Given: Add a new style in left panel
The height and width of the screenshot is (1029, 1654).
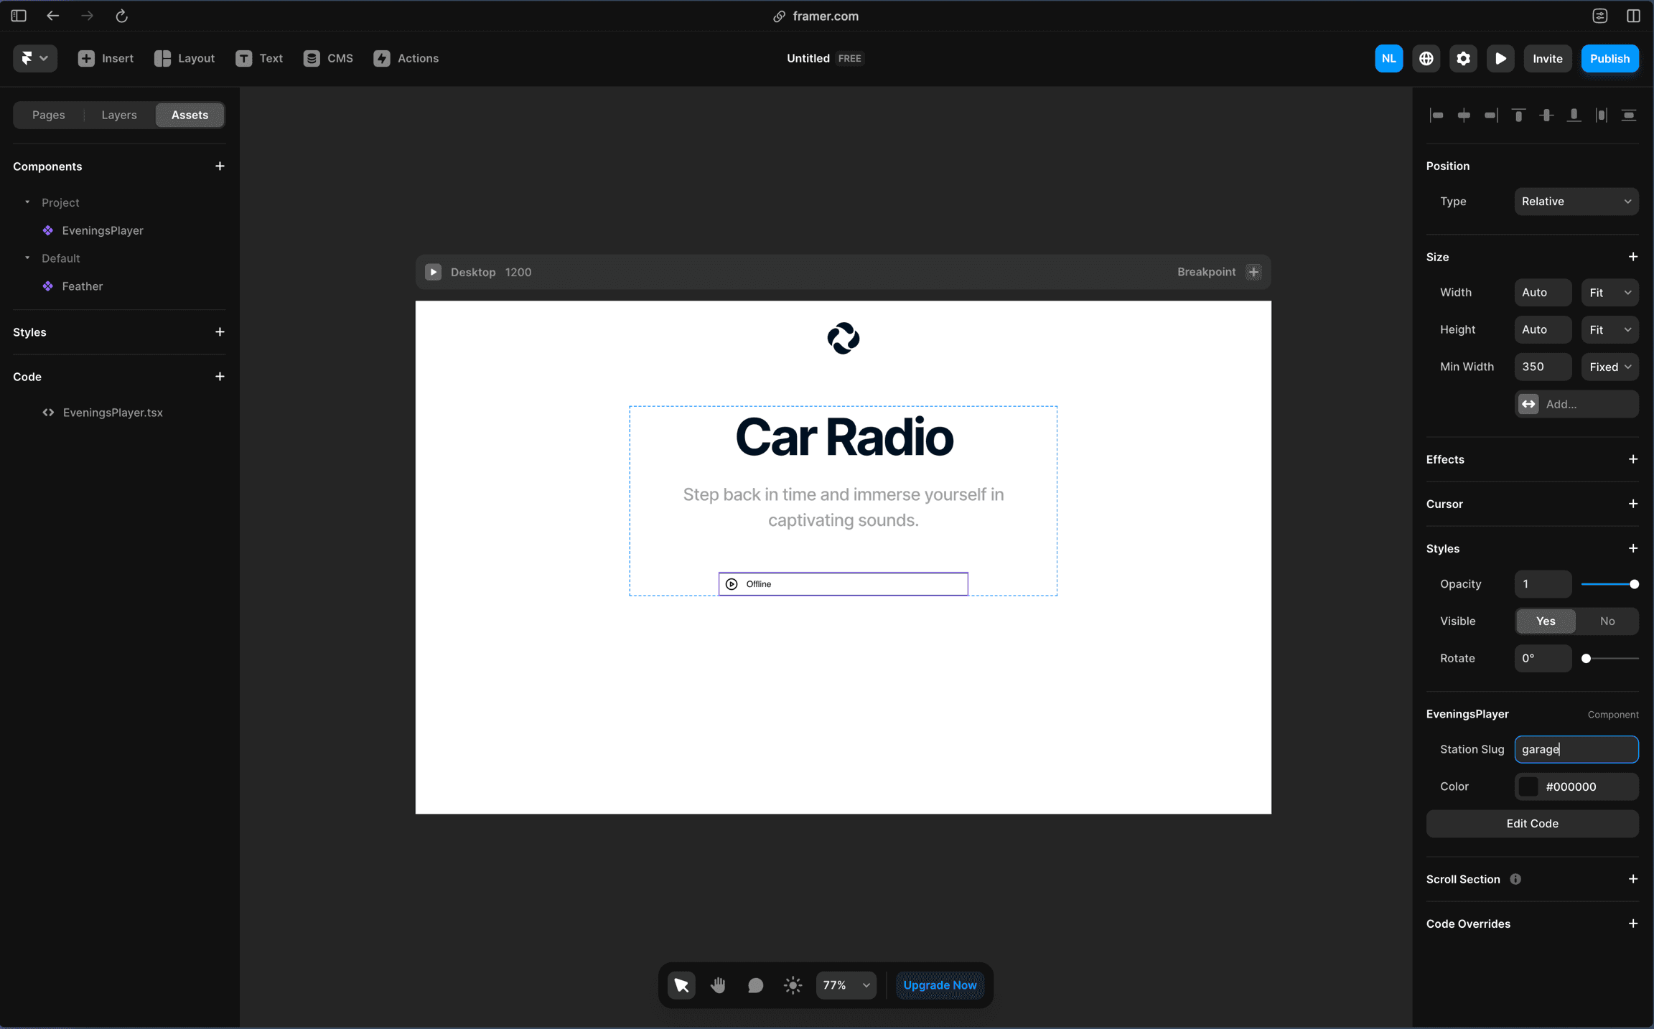Looking at the screenshot, I should (220, 332).
